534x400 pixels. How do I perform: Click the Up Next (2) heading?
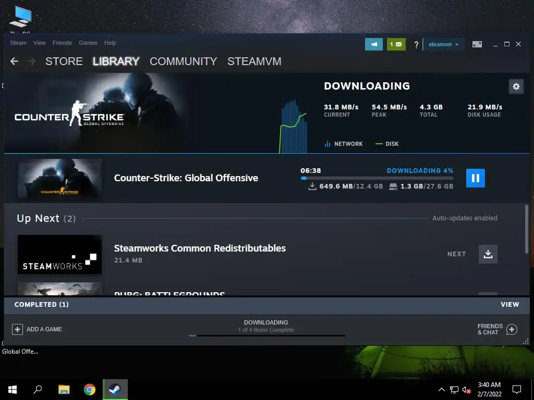pos(46,218)
